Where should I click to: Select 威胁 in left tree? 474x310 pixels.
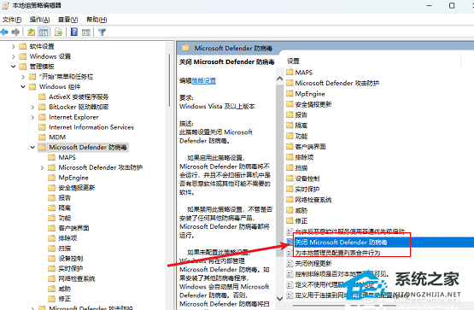tap(65, 289)
